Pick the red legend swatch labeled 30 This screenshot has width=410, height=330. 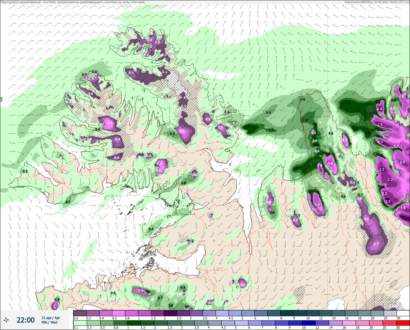(403, 322)
